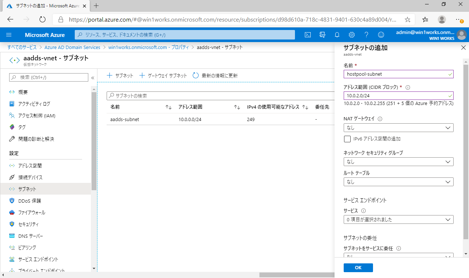Image resolution: width=469 pixels, height=278 pixels.
Task: Show info for NAT gateway
Action: 380,119
